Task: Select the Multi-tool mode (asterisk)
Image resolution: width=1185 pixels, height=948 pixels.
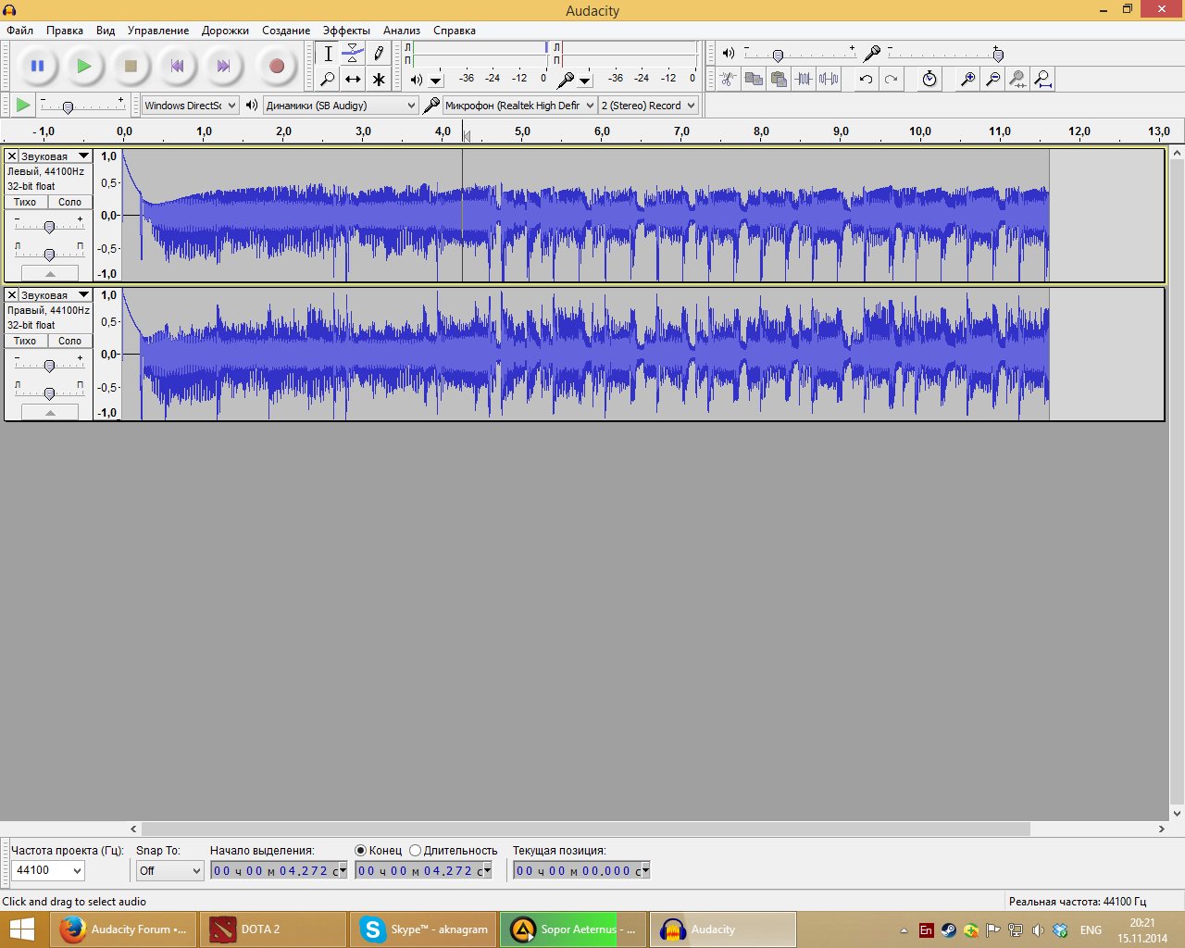Action: point(378,79)
